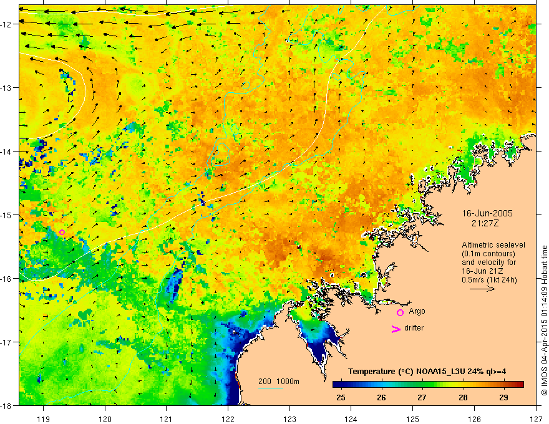Viewport: 549px width, 424px height.
Task: Click the IMOS copyright timestamp text on the right edge
Action: [544, 320]
